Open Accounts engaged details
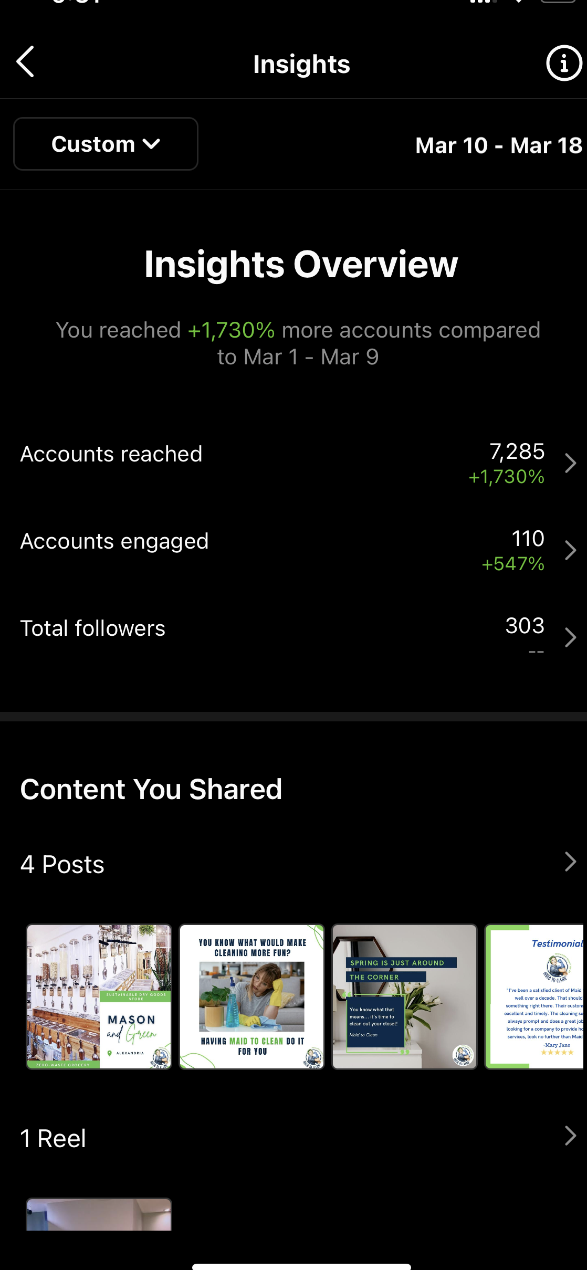Viewport: 587px width, 1270px height. tap(114, 541)
